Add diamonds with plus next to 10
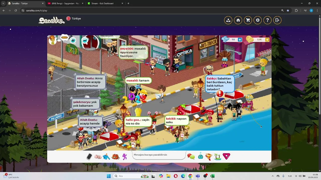This screenshot has width=321, height=180. [240, 39]
